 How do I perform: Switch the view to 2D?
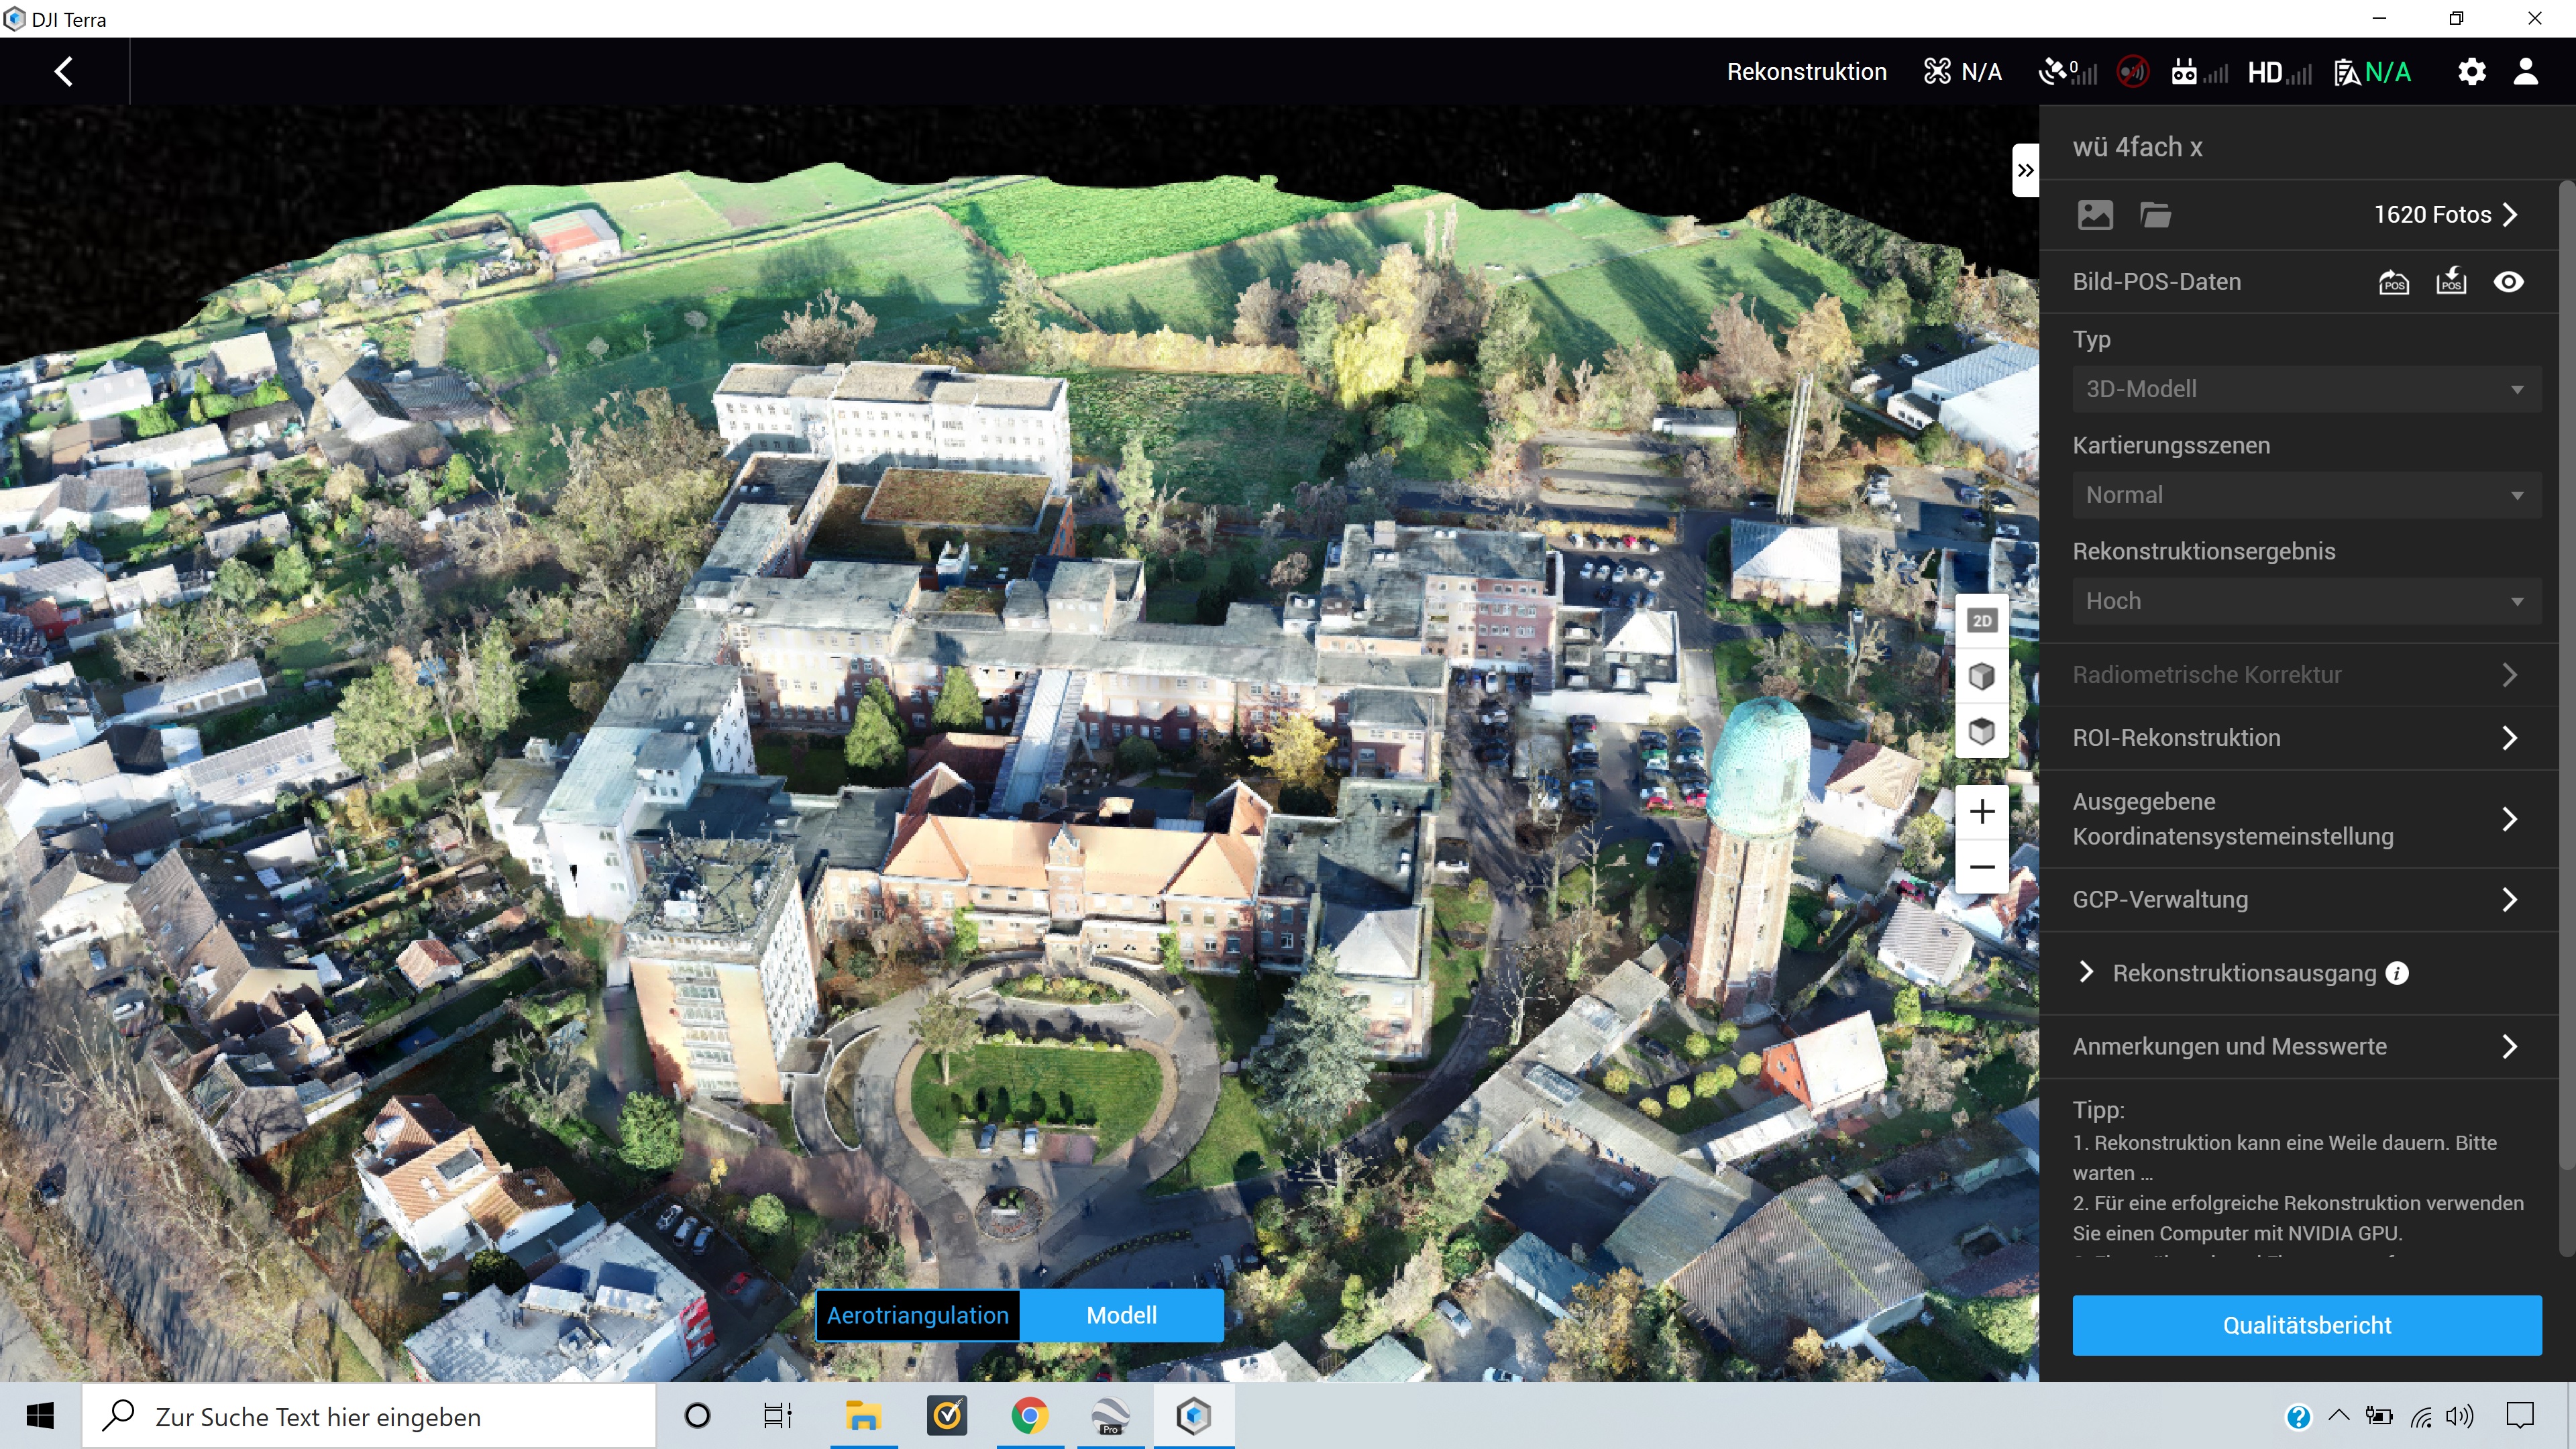click(1981, 621)
